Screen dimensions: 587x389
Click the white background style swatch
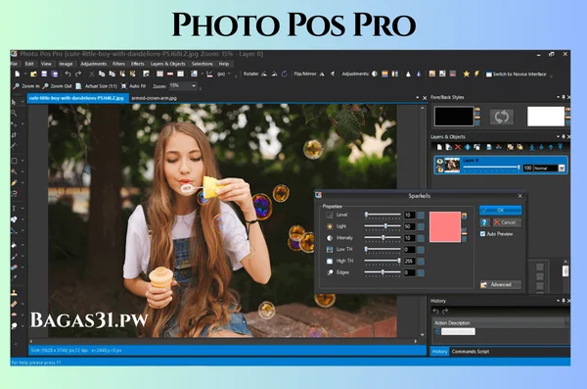coord(546,116)
